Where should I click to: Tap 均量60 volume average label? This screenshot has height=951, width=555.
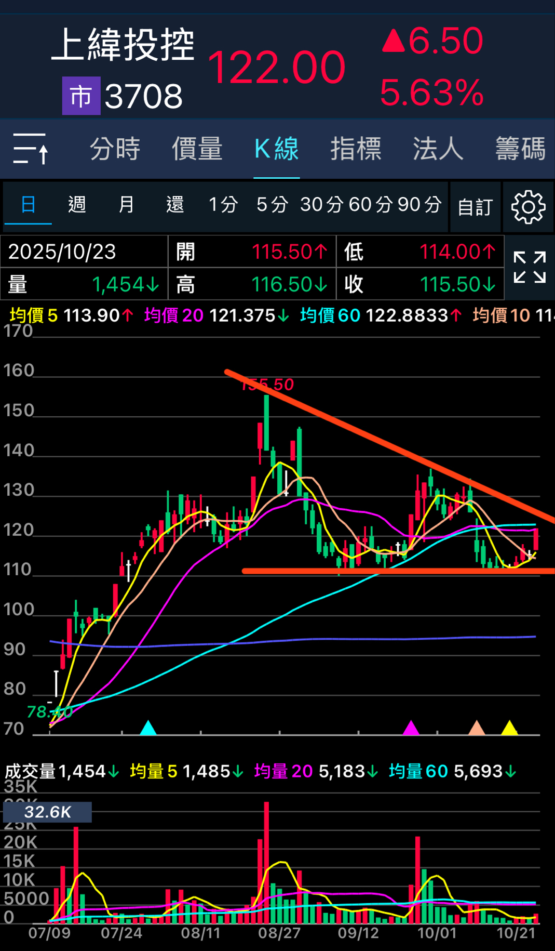(418, 771)
